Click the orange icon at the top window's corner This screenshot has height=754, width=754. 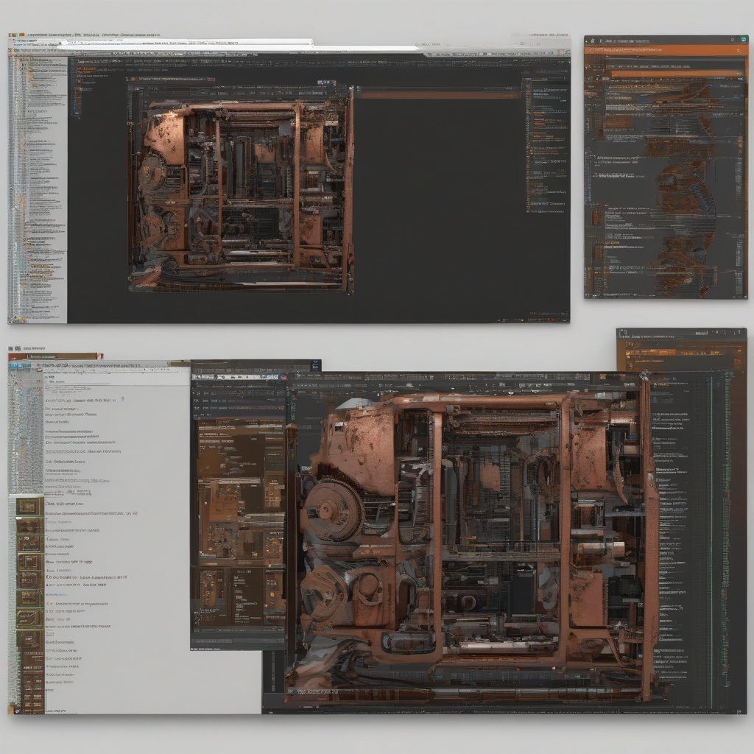[x=12, y=35]
